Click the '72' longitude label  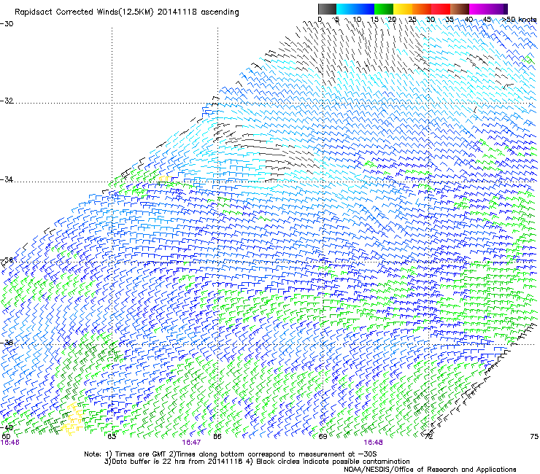pos(428,437)
